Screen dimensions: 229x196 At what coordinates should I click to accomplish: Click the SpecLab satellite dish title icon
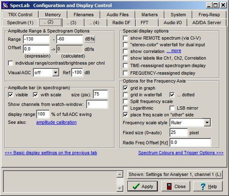pyautogui.click(x=5, y=5)
